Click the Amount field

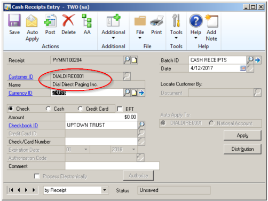[x=101, y=117]
